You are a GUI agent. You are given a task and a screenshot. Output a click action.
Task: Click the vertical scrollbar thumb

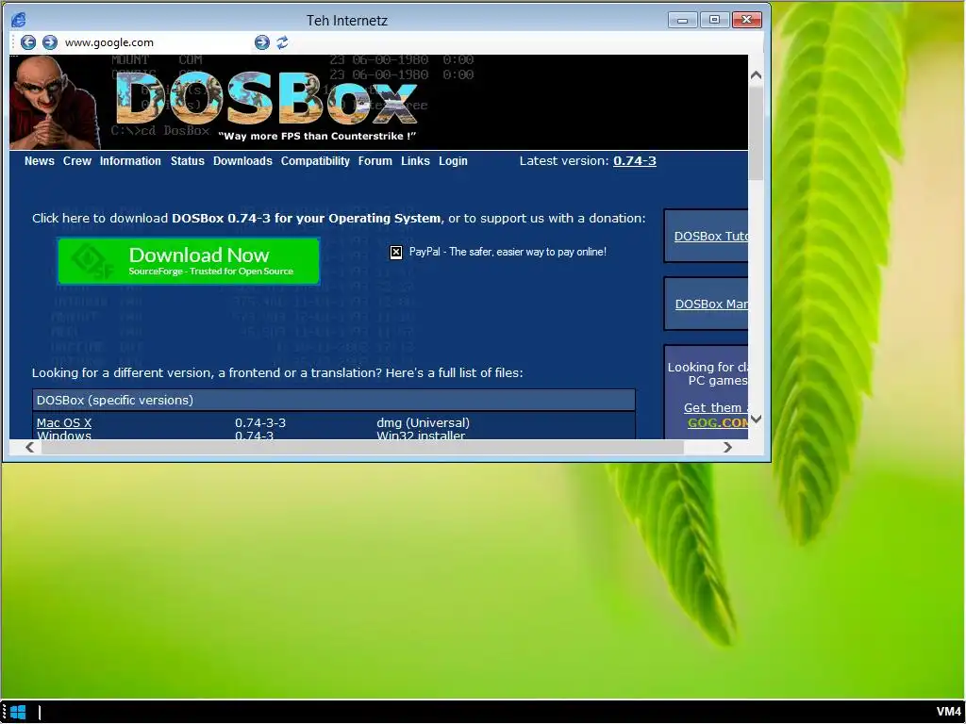[756, 132]
